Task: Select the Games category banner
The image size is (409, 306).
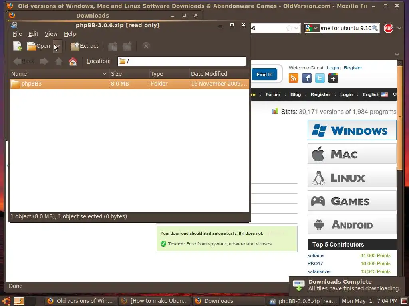Action: (x=352, y=201)
